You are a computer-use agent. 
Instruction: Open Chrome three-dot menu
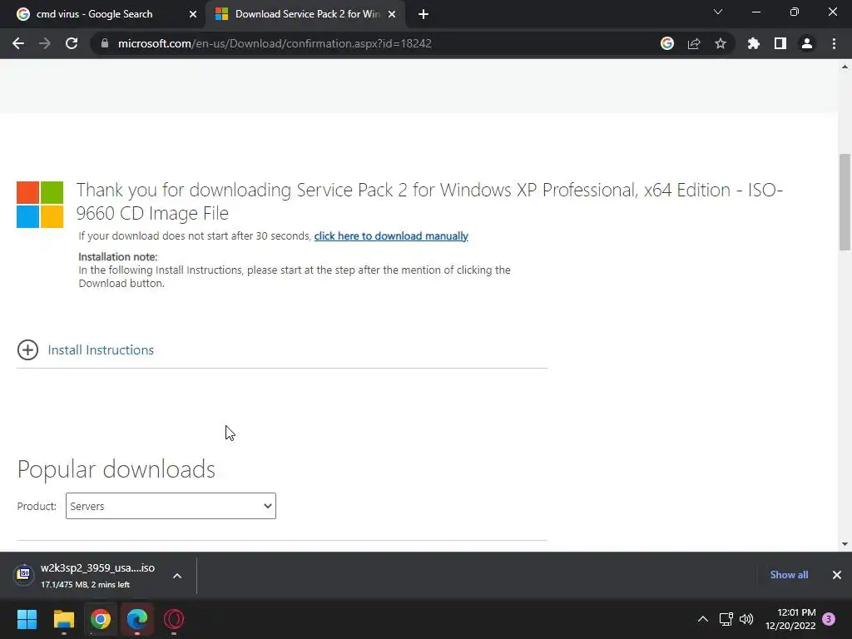click(x=834, y=43)
